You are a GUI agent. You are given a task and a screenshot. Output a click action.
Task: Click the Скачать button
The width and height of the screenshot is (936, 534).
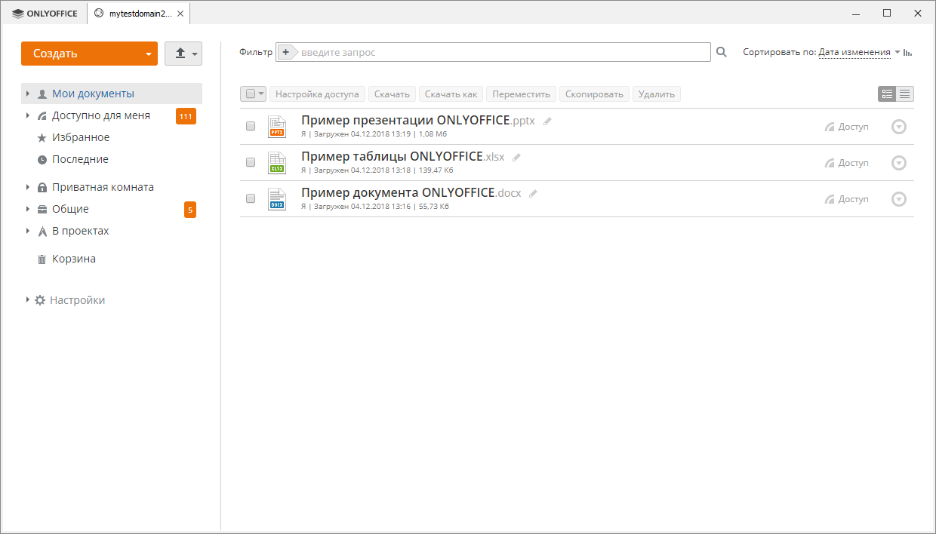pyautogui.click(x=392, y=94)
